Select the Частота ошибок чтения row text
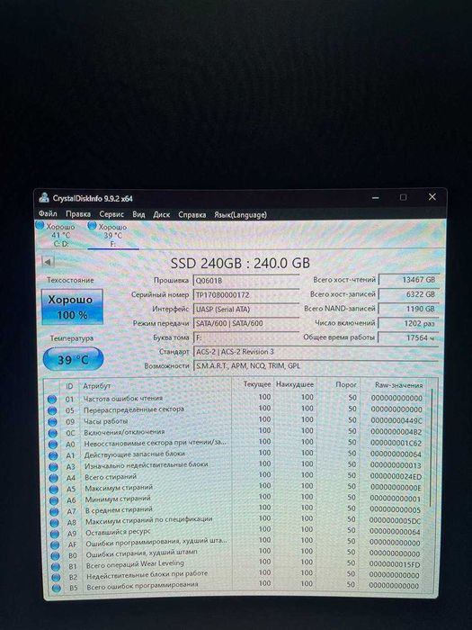 pyautogui.click(x=123, y=398)
